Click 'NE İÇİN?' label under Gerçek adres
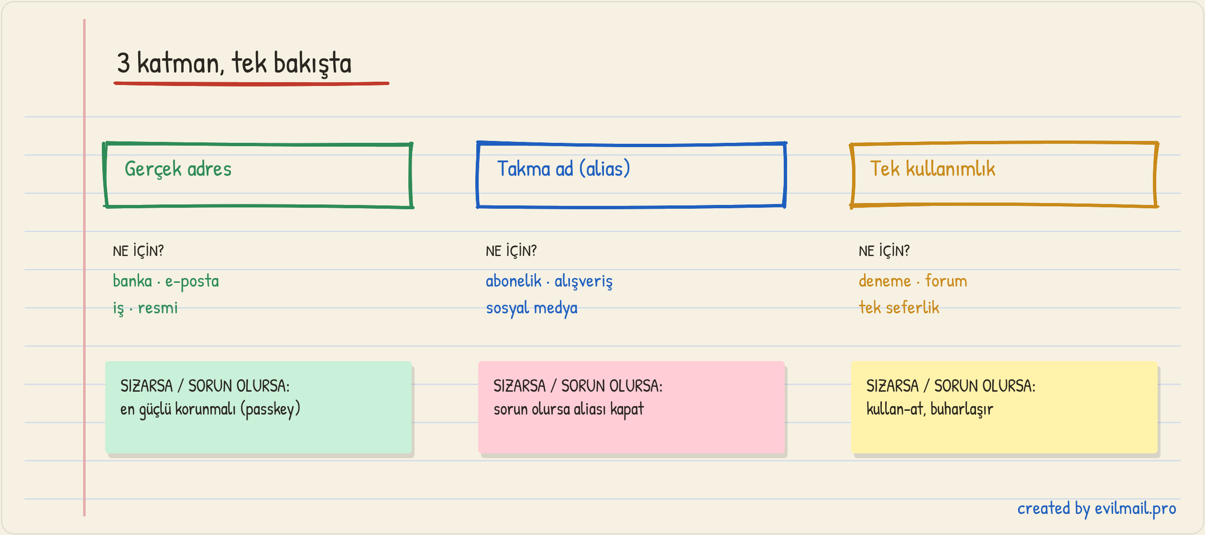Screen dimensions: 1205x535 (138, 251)
